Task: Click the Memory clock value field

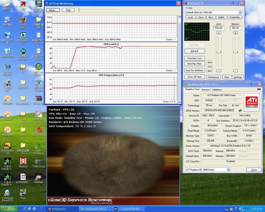Action: 235,28
